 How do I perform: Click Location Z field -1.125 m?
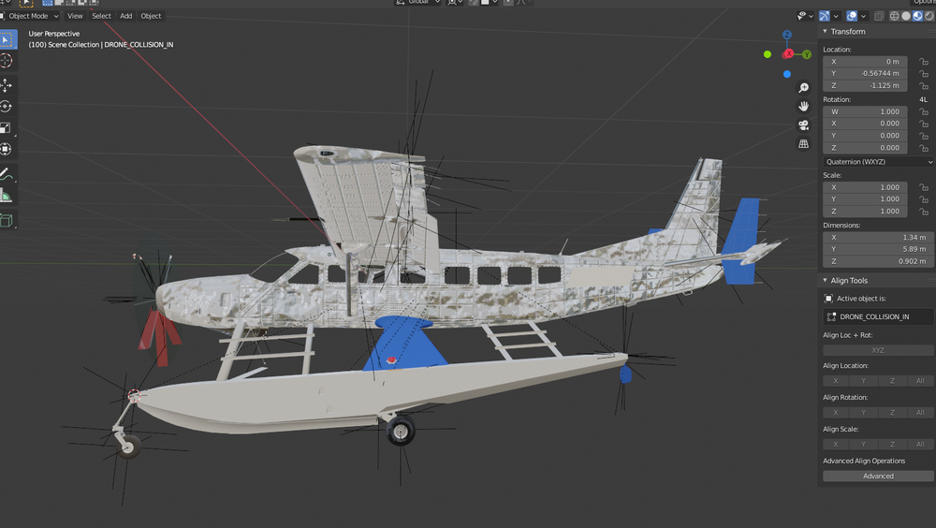865,85
